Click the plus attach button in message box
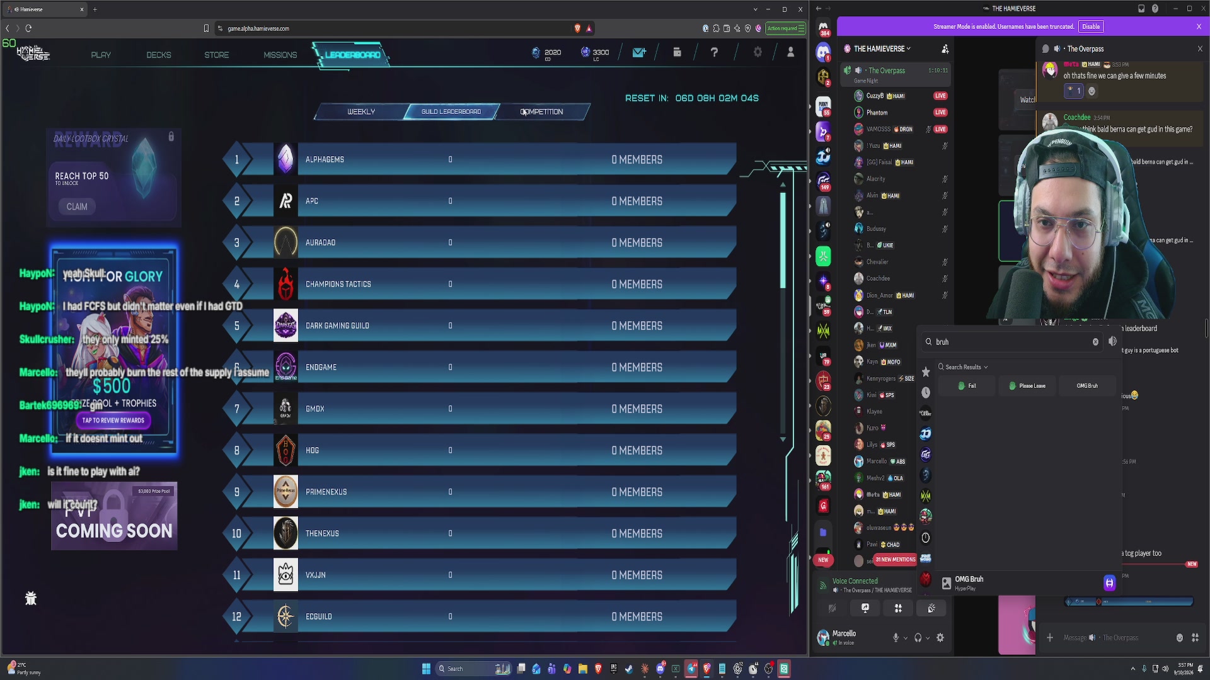 point(1050,638)
